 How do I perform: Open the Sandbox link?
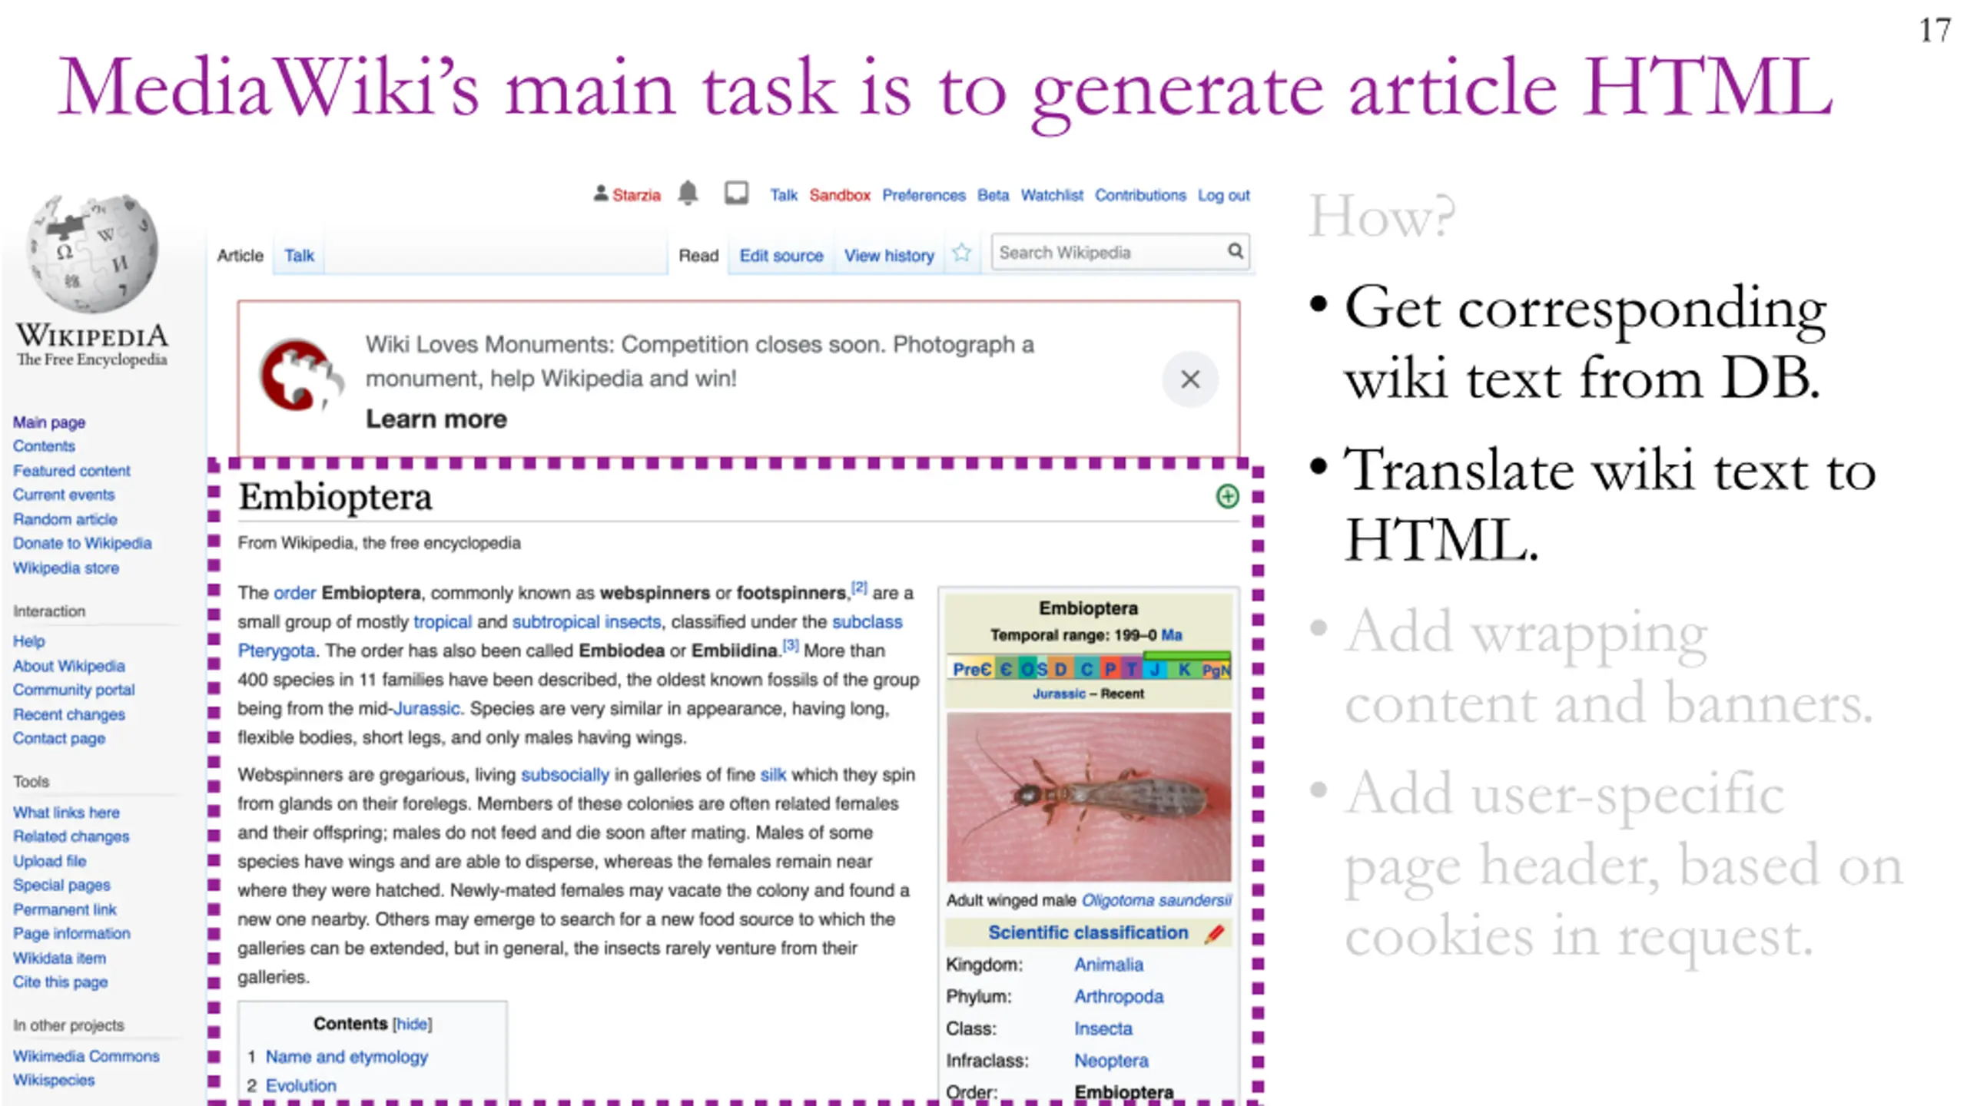coord(839,195)
